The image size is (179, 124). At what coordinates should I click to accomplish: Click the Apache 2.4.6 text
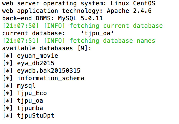tap(129, 11)
